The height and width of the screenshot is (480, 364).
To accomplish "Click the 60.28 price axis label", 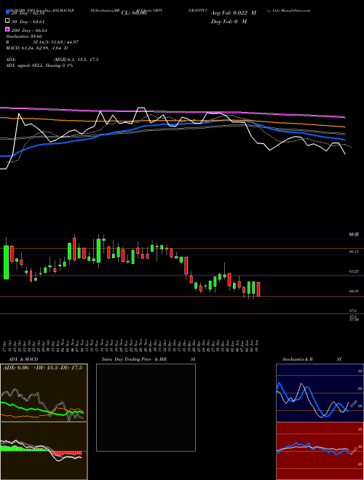I will click(354, 291).
